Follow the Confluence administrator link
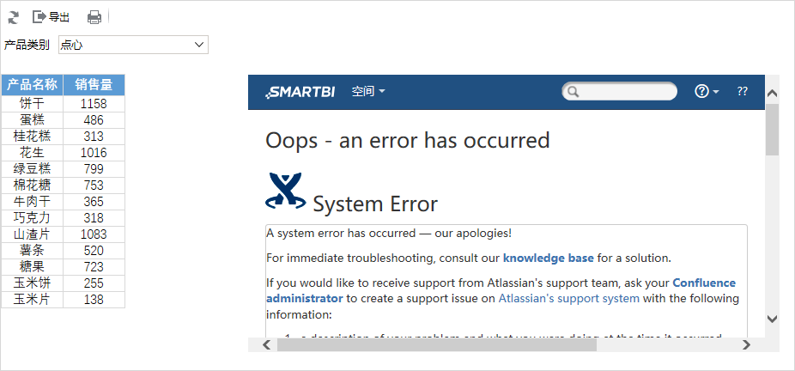Viewport: 795px width, 371px height. click(501, 290)
